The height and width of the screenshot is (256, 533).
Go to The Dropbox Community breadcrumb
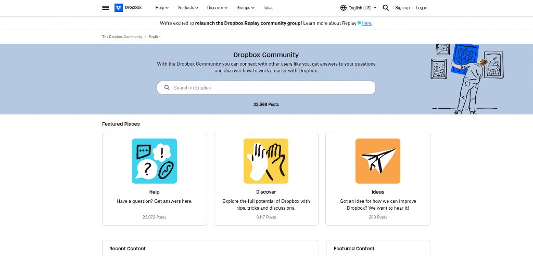[122, 37]
